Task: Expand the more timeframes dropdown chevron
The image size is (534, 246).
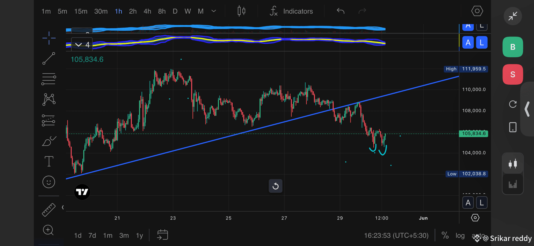Action: [214, 11]
